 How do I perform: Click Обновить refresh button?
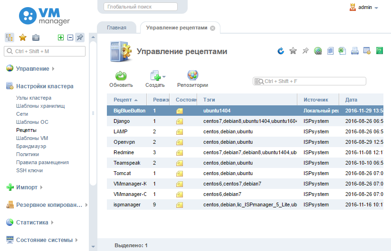click(x=121, y=79)
